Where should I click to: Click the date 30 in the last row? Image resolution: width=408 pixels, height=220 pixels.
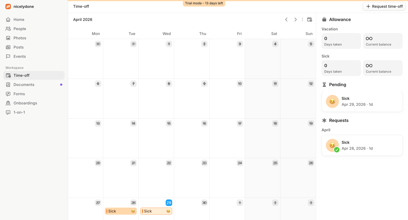[204, 203]
